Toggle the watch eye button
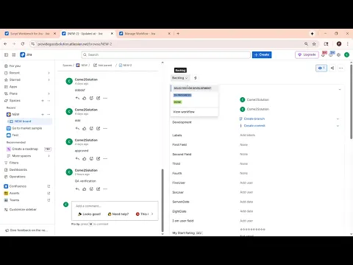Screen dimensions: 353x265 coord(321,68)
